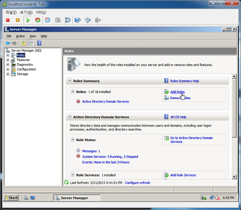
Task: Expand the Roles tree node
Action: [8, 55]
